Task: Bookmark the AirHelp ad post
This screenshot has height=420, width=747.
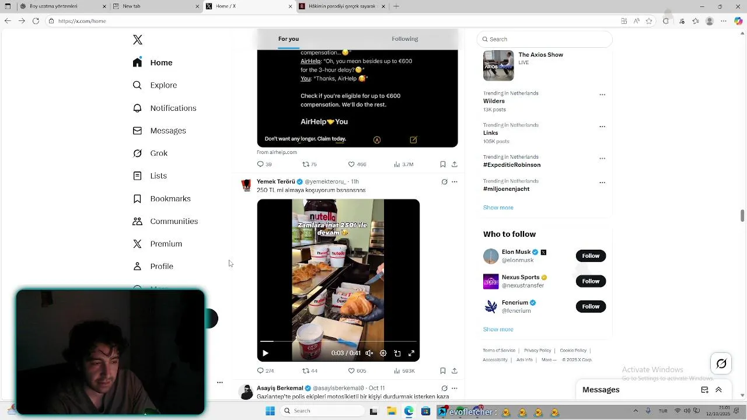Action: coord(443,164)
